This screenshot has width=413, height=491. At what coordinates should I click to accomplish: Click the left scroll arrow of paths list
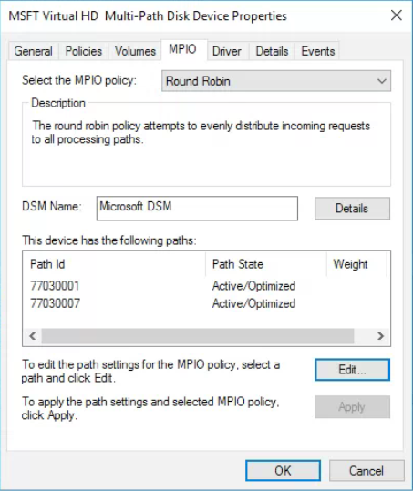[32, 336]
